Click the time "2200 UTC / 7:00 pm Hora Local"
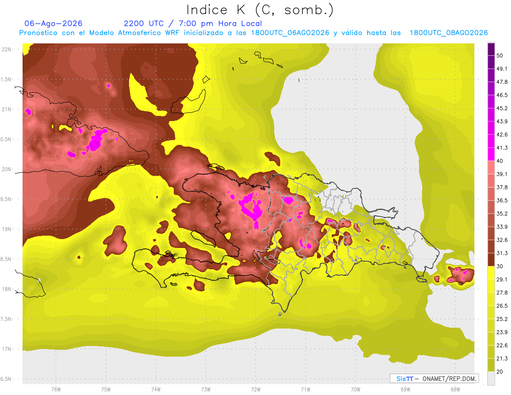Screen dimensions: 511x395 tap(193, 23)
